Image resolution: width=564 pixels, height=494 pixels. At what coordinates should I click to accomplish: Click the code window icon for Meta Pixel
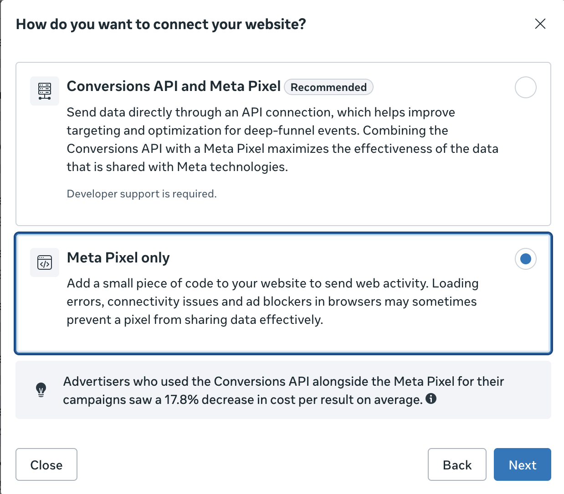click(45, 262)
